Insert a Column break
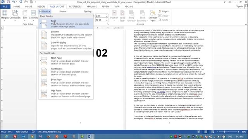Image resolution: width=248 pixels, height=139 pixels. point(66,34)
